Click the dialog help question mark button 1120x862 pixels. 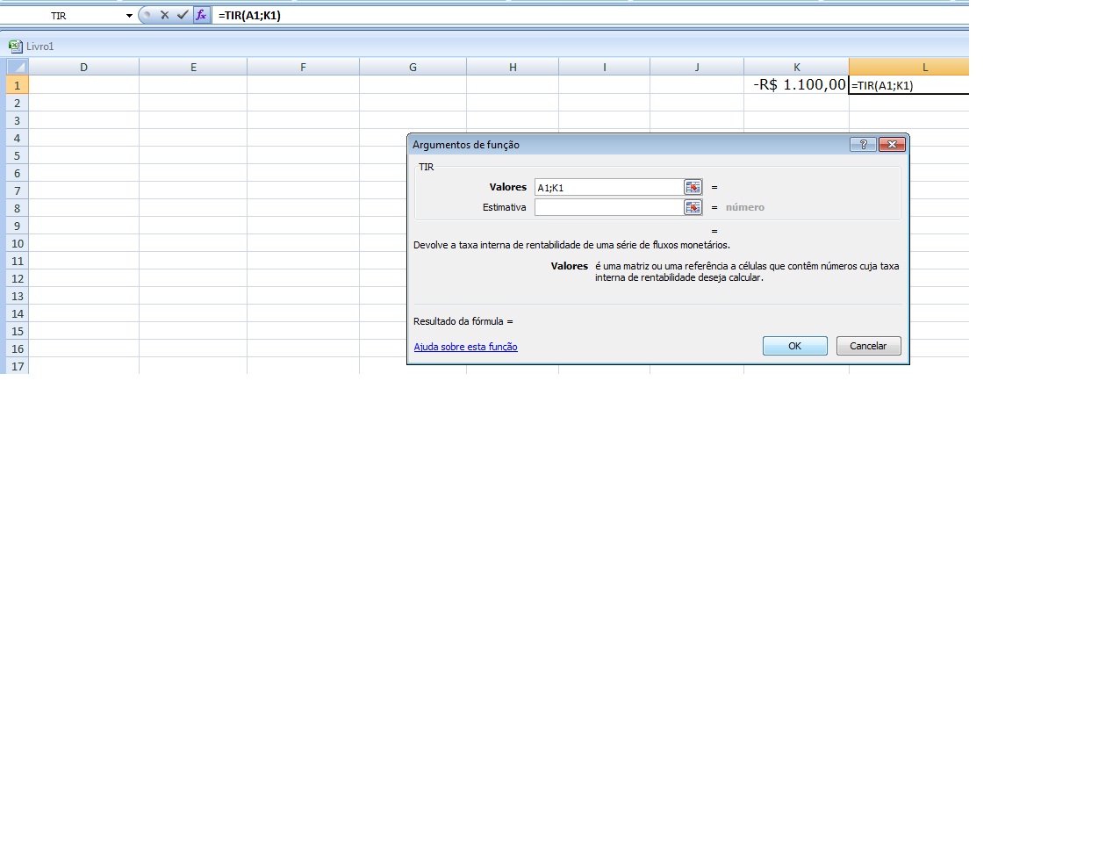click(863, 145)
